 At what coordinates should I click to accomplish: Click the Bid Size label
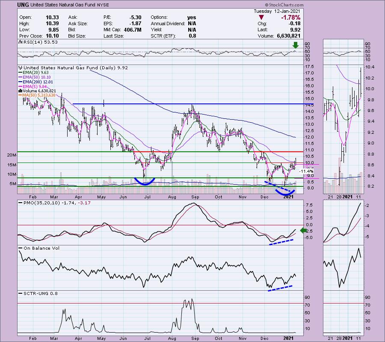point(77,36)
